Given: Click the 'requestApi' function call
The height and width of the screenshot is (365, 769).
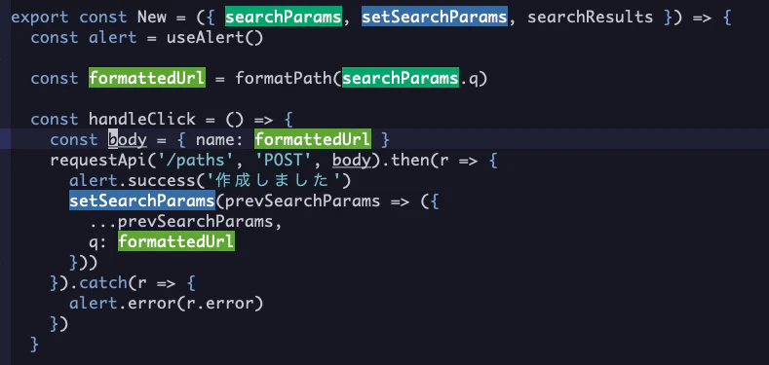Looking at the screenshot, I should pos(98,161).
